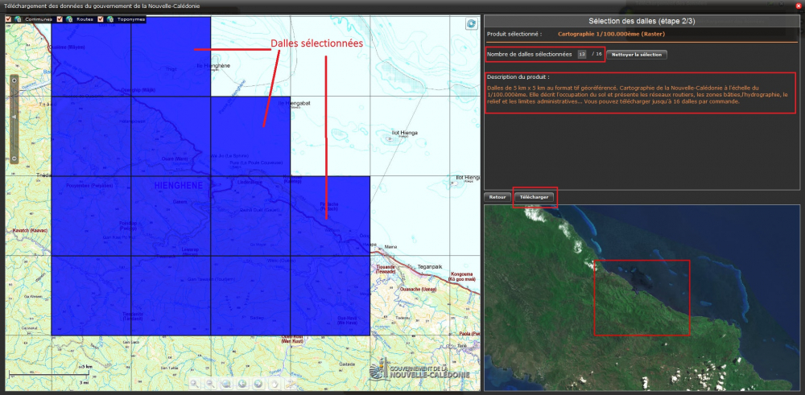Viewport: 805px width, 395px height.
Task: Go to previous map view arrow
Action: click(242, 383)
